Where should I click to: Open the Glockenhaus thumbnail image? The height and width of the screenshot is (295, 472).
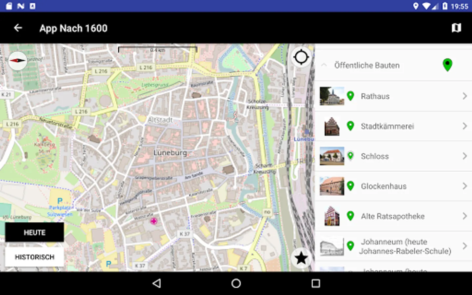click(332, 186)
